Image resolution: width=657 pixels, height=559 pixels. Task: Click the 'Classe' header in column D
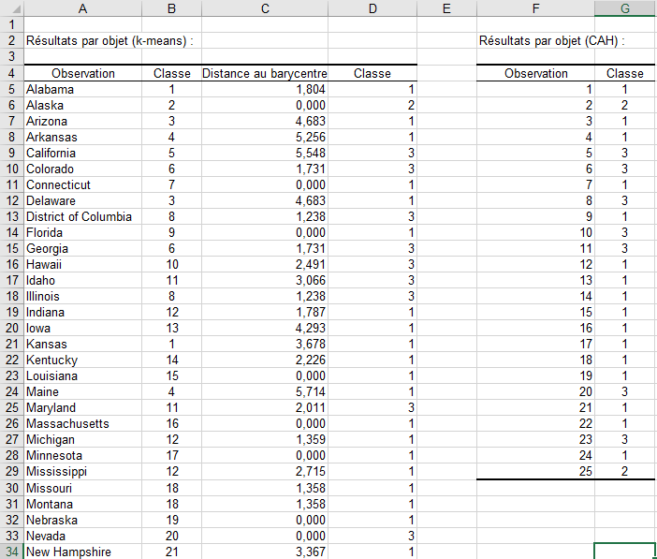pyautogui.click(x=372, y=73)
